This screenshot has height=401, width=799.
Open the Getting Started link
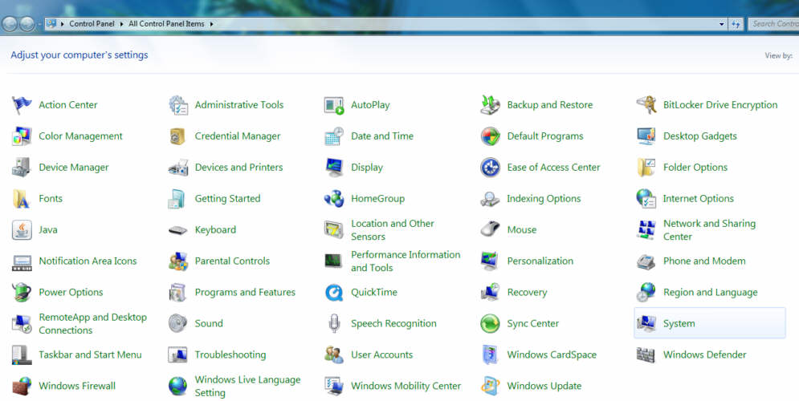(227, 199)
